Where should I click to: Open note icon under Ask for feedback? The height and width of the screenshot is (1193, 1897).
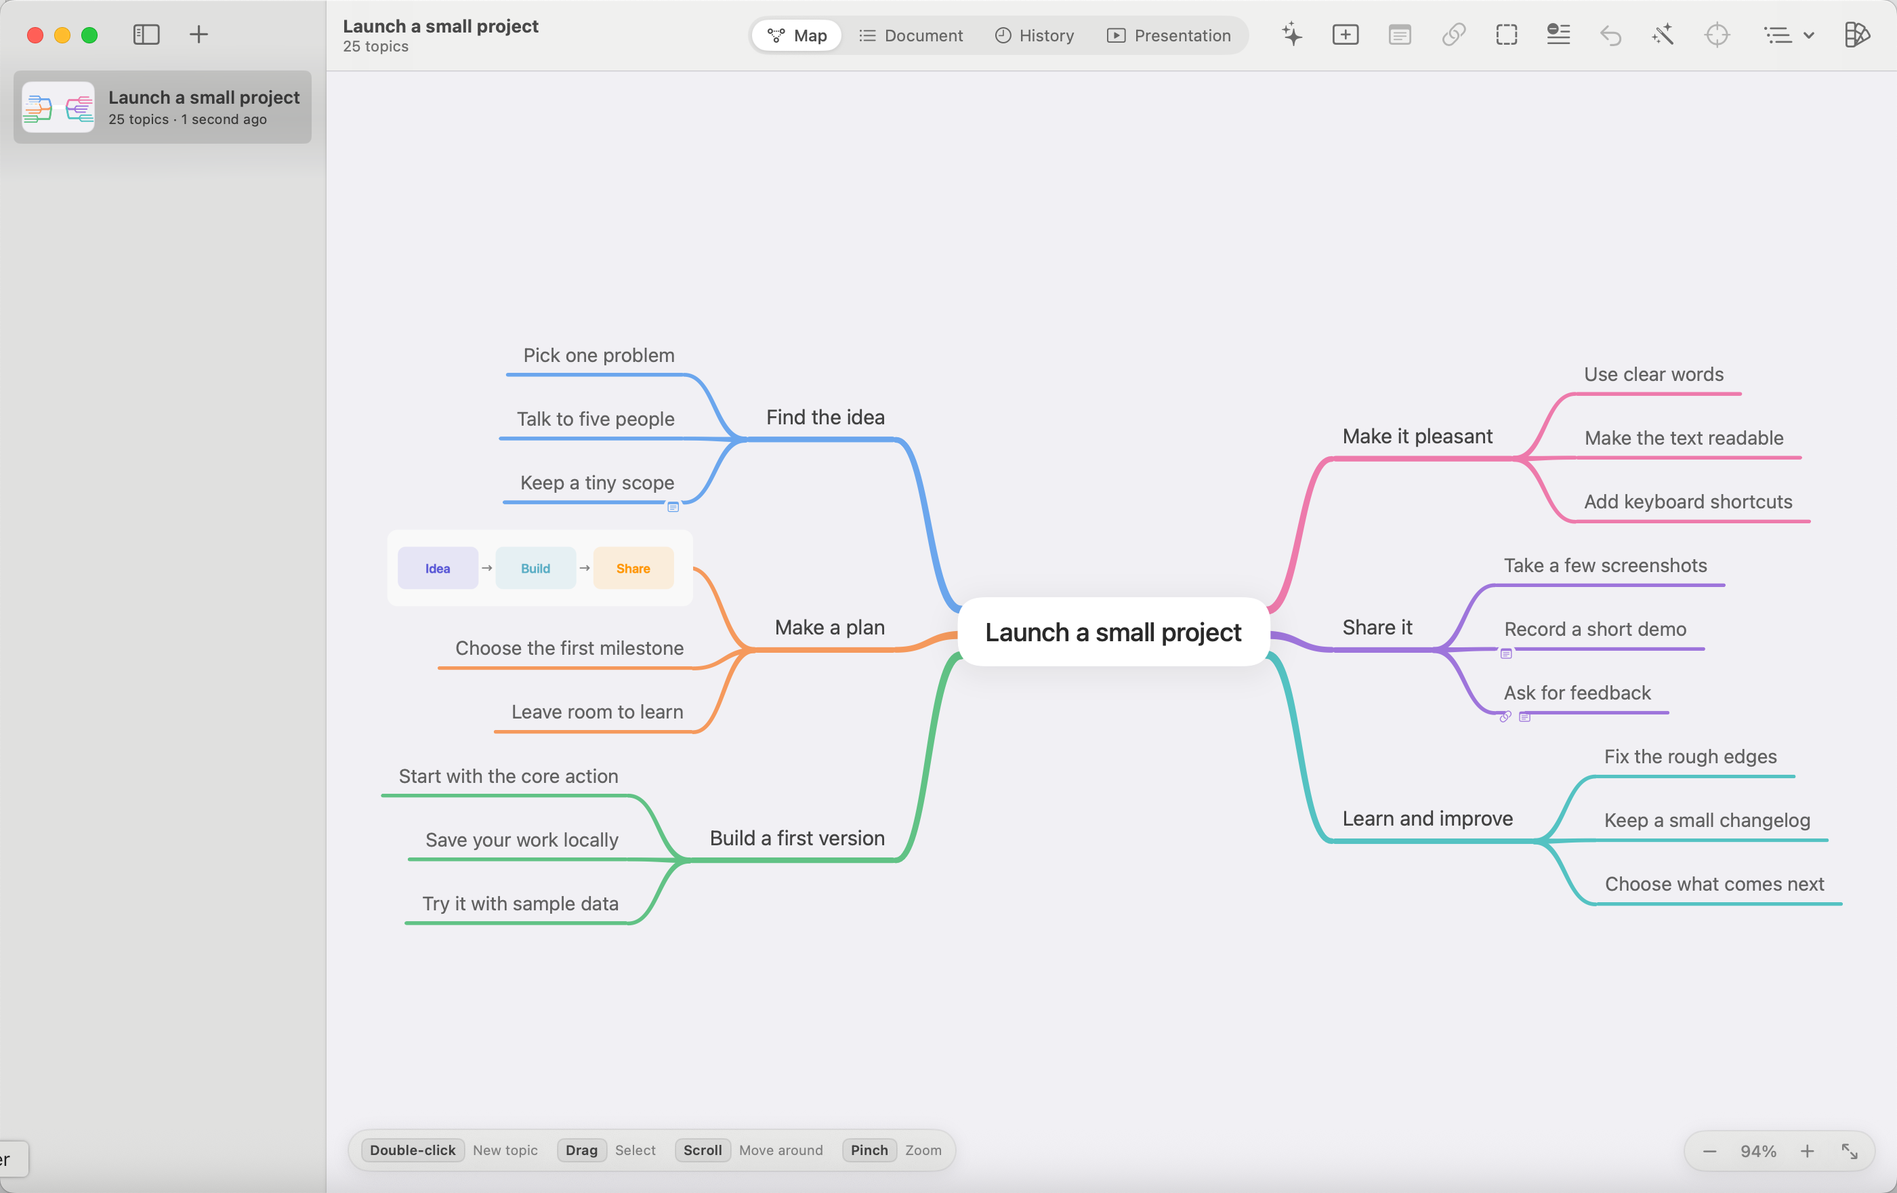pyautogui.click(x=1525, y=717)
